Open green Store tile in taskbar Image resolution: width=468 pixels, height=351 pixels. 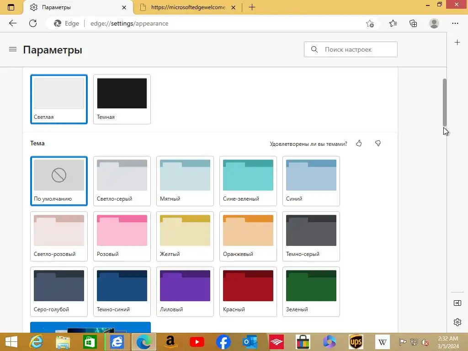pos(90,342)
